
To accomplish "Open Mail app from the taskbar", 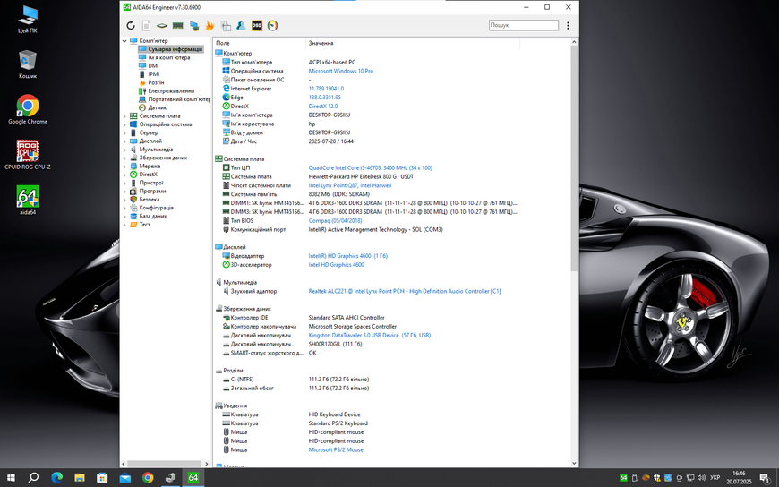I will coord(125,477).
